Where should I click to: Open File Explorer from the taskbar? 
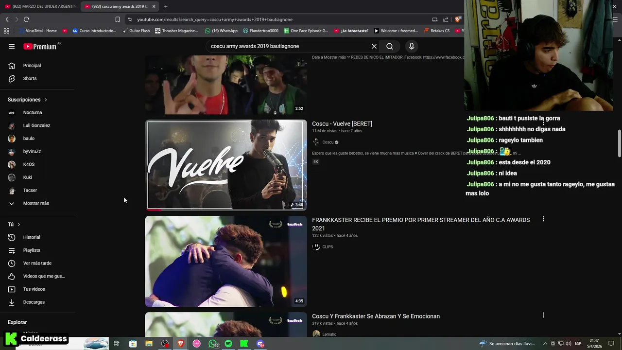[149, 344]
